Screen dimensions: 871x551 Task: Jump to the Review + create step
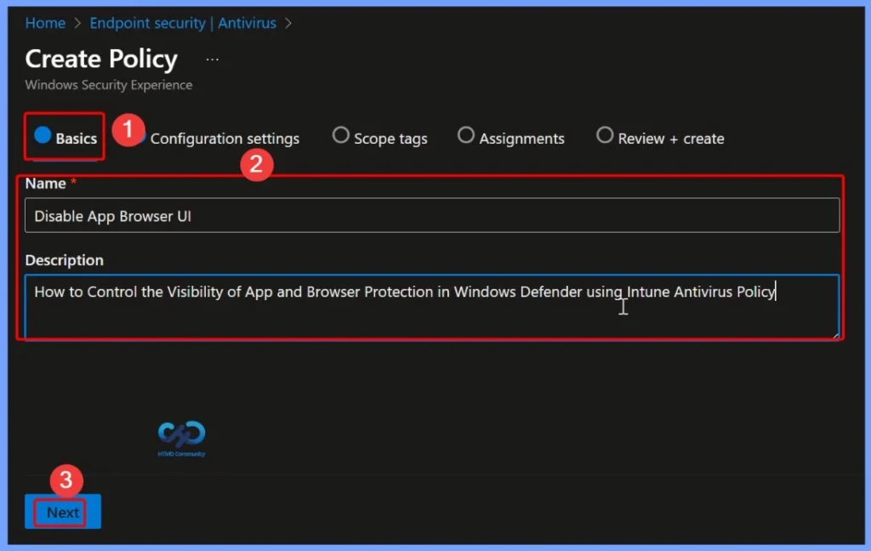tap(671, 138)
